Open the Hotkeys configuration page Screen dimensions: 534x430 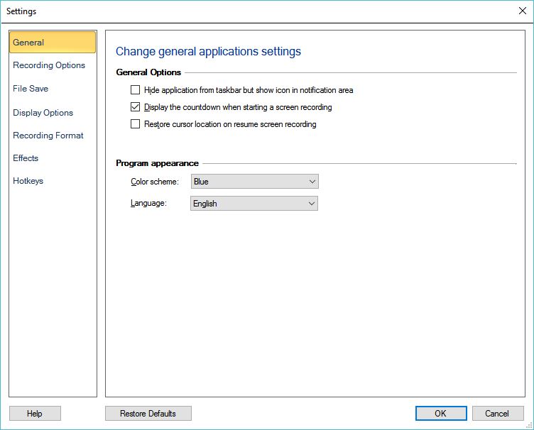pyautogui.click(x=28, y=181)
